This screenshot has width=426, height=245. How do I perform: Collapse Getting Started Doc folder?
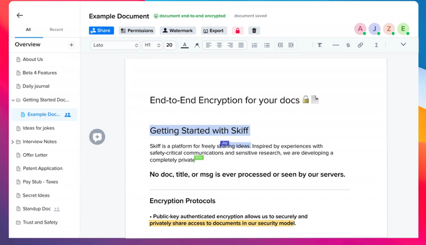click(x=13, y=100)
